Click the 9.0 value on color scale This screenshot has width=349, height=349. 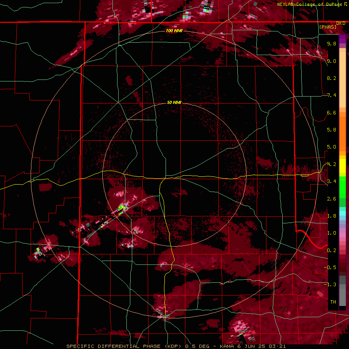pos(332,61)
